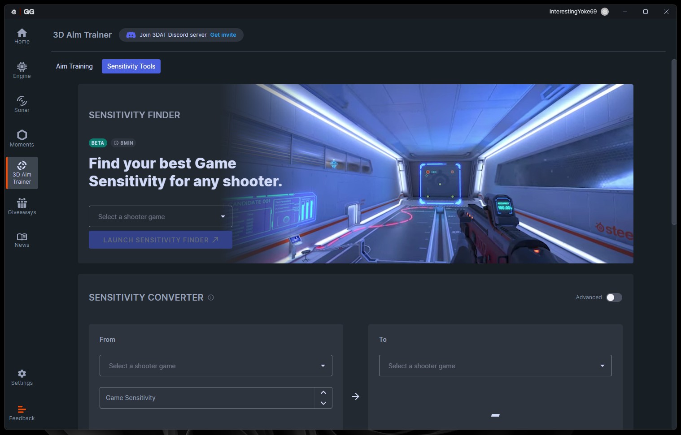Expand Sensitivity Finder shooter game dropdown
The image size is (681, 435).
click(x=160, y=216)
